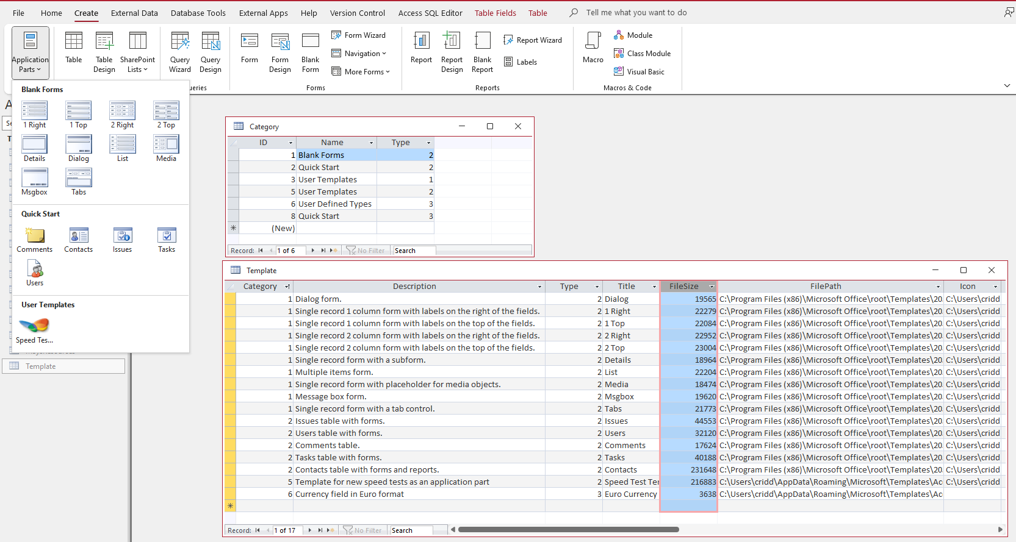Click the Description column header in Template
Viewport: 1016px width, 542px height.
[x=414, y=287]
